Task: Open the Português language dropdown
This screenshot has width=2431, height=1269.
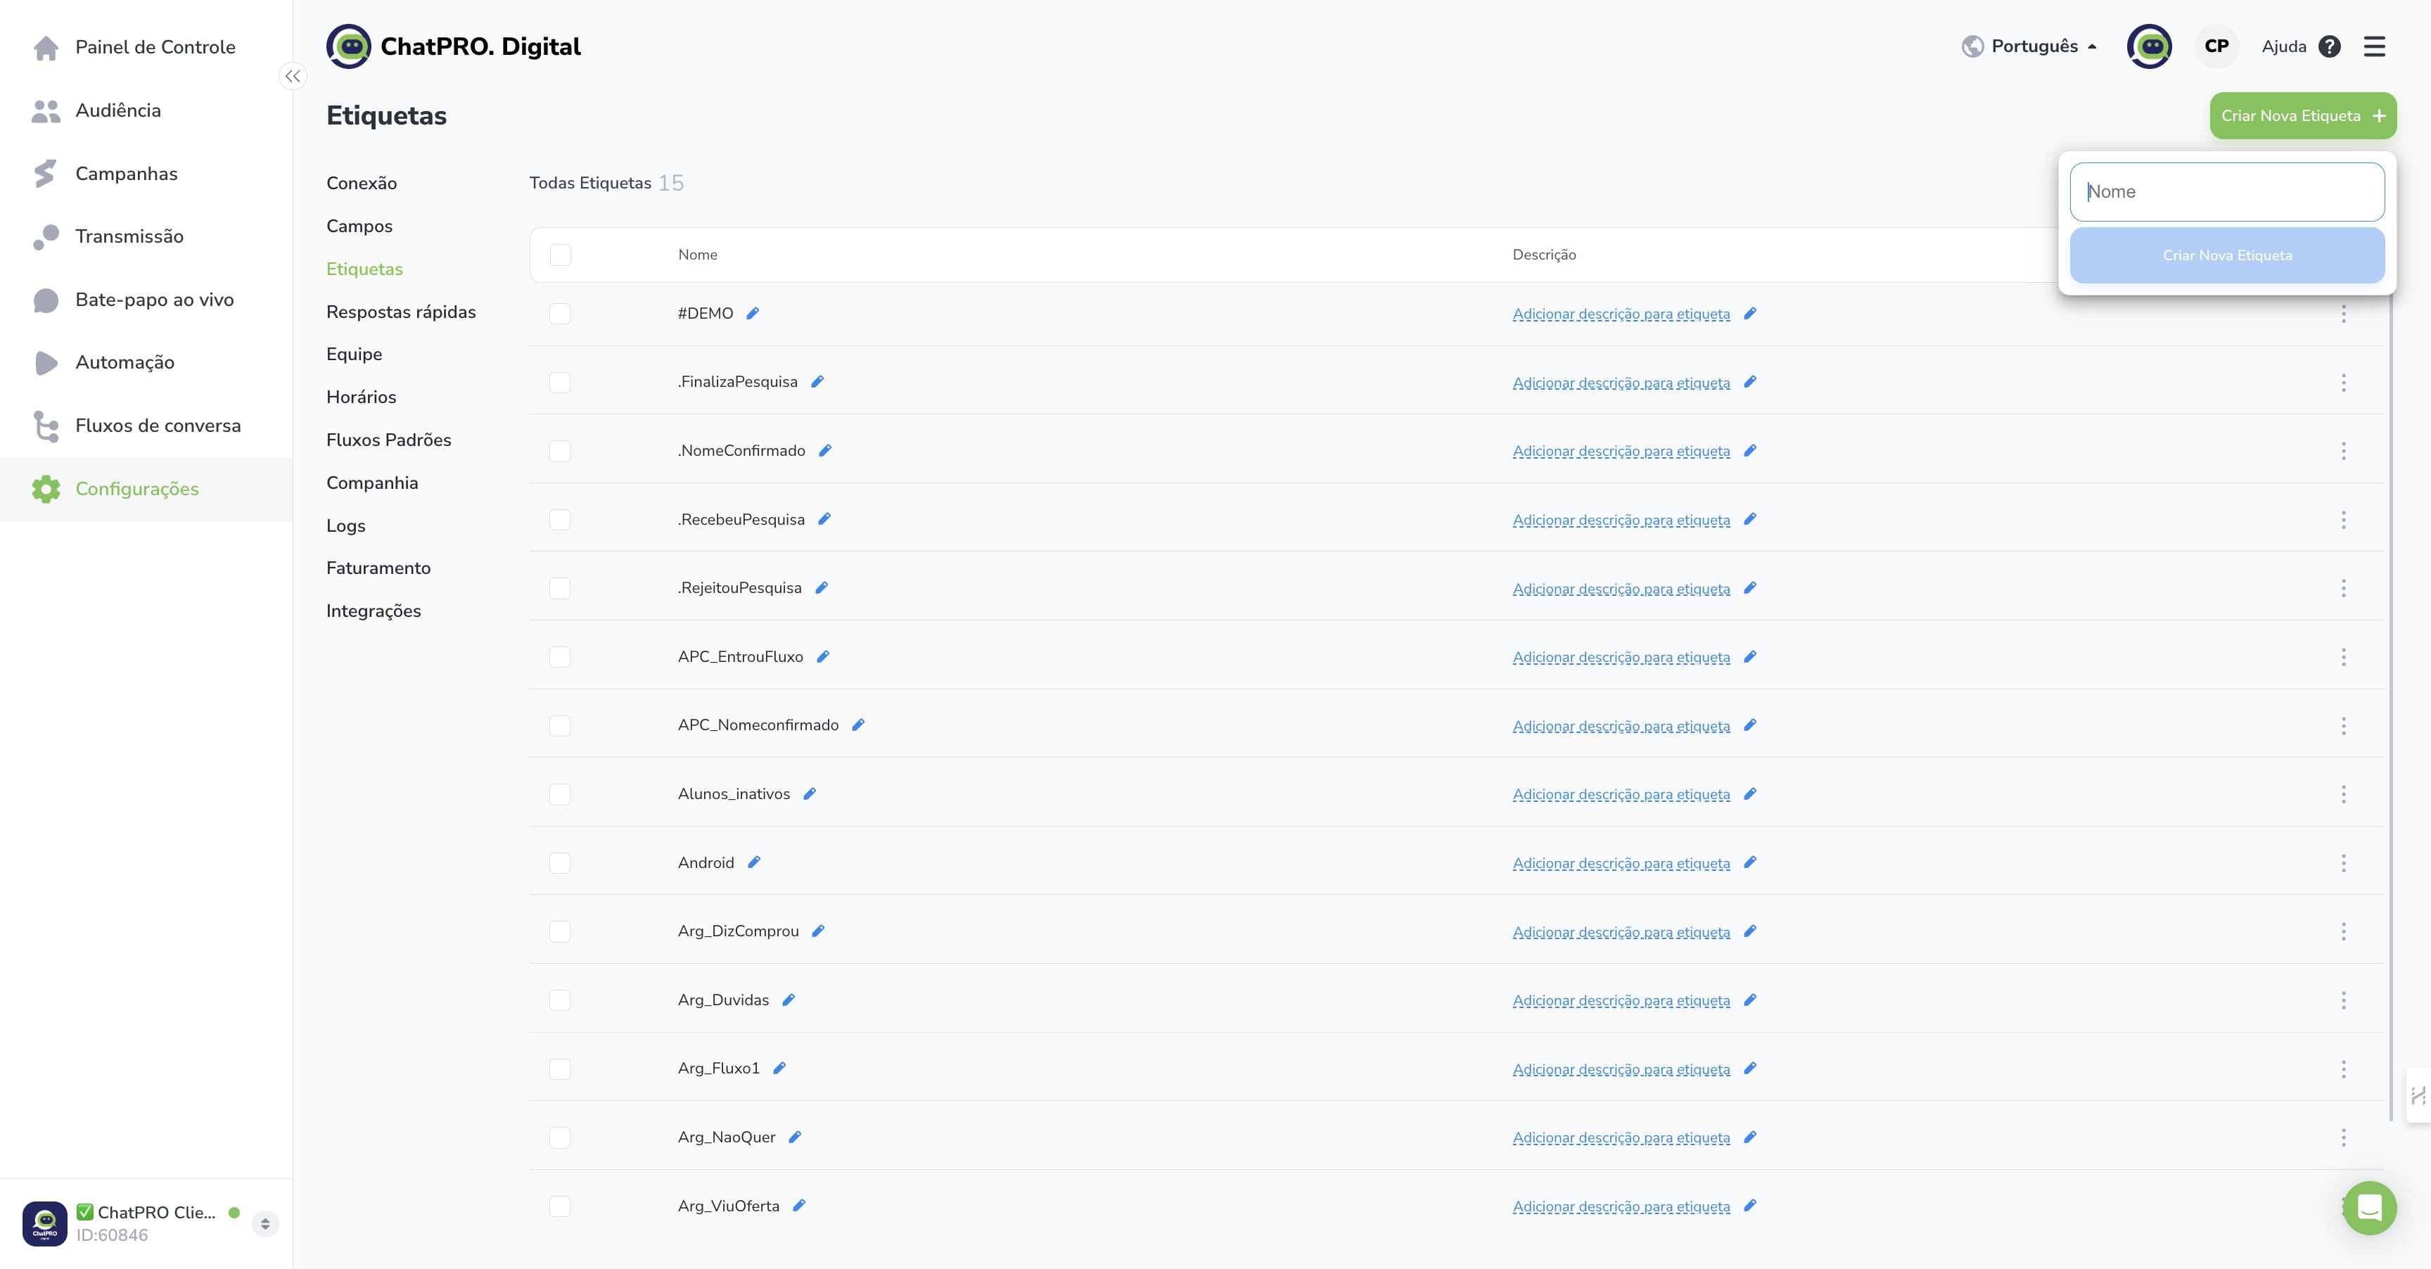Action: coord(2029,46)
